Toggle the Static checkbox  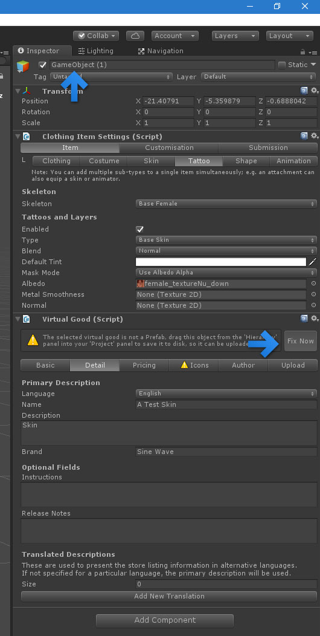[x=282, y=65]
